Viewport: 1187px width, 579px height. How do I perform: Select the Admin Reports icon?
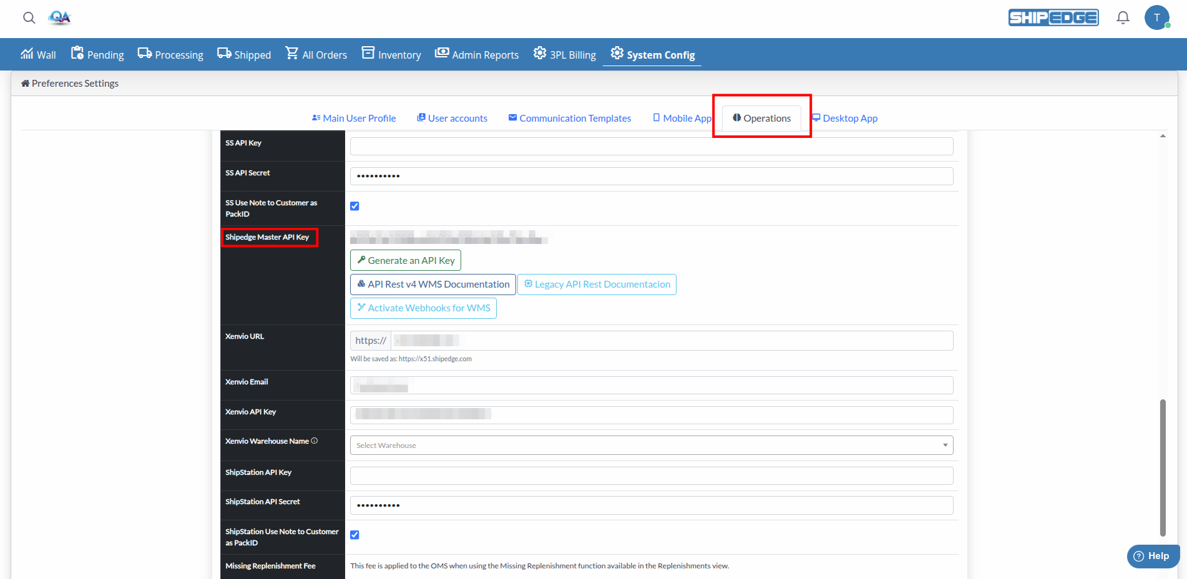[442, 52]
